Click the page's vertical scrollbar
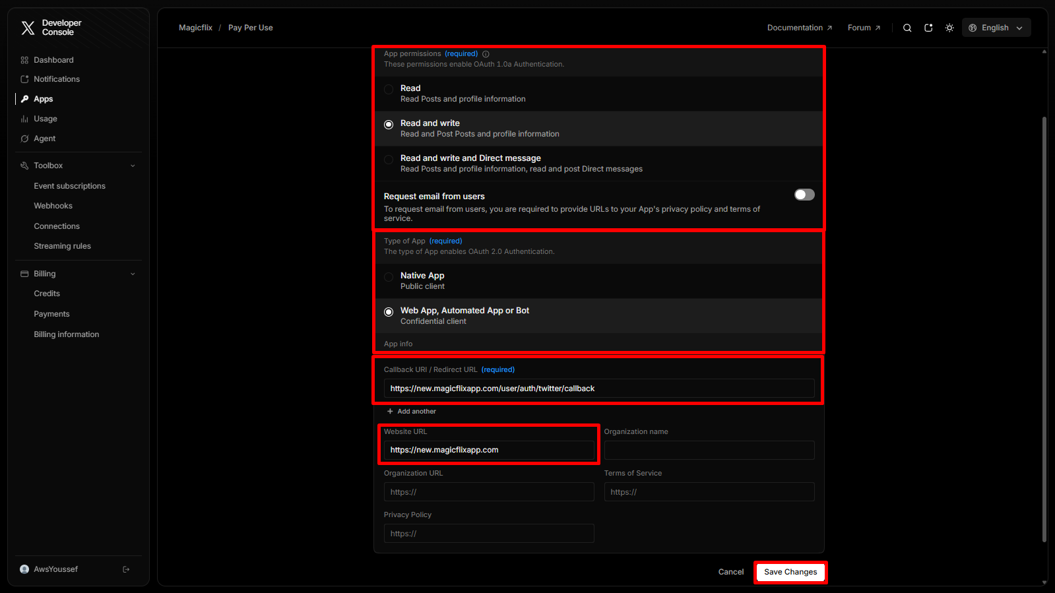The image size is (1055, 593). click(1044, 329)
